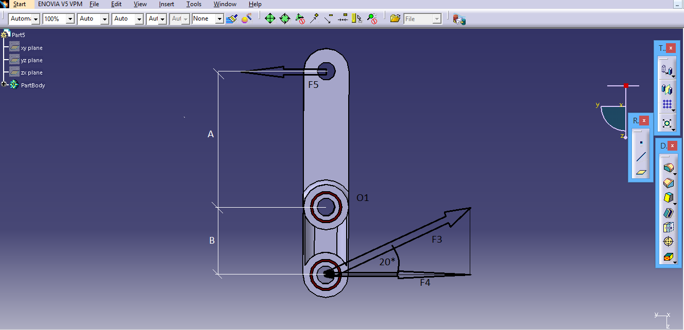
Task: Click the F4 force label
Action: 425,283
